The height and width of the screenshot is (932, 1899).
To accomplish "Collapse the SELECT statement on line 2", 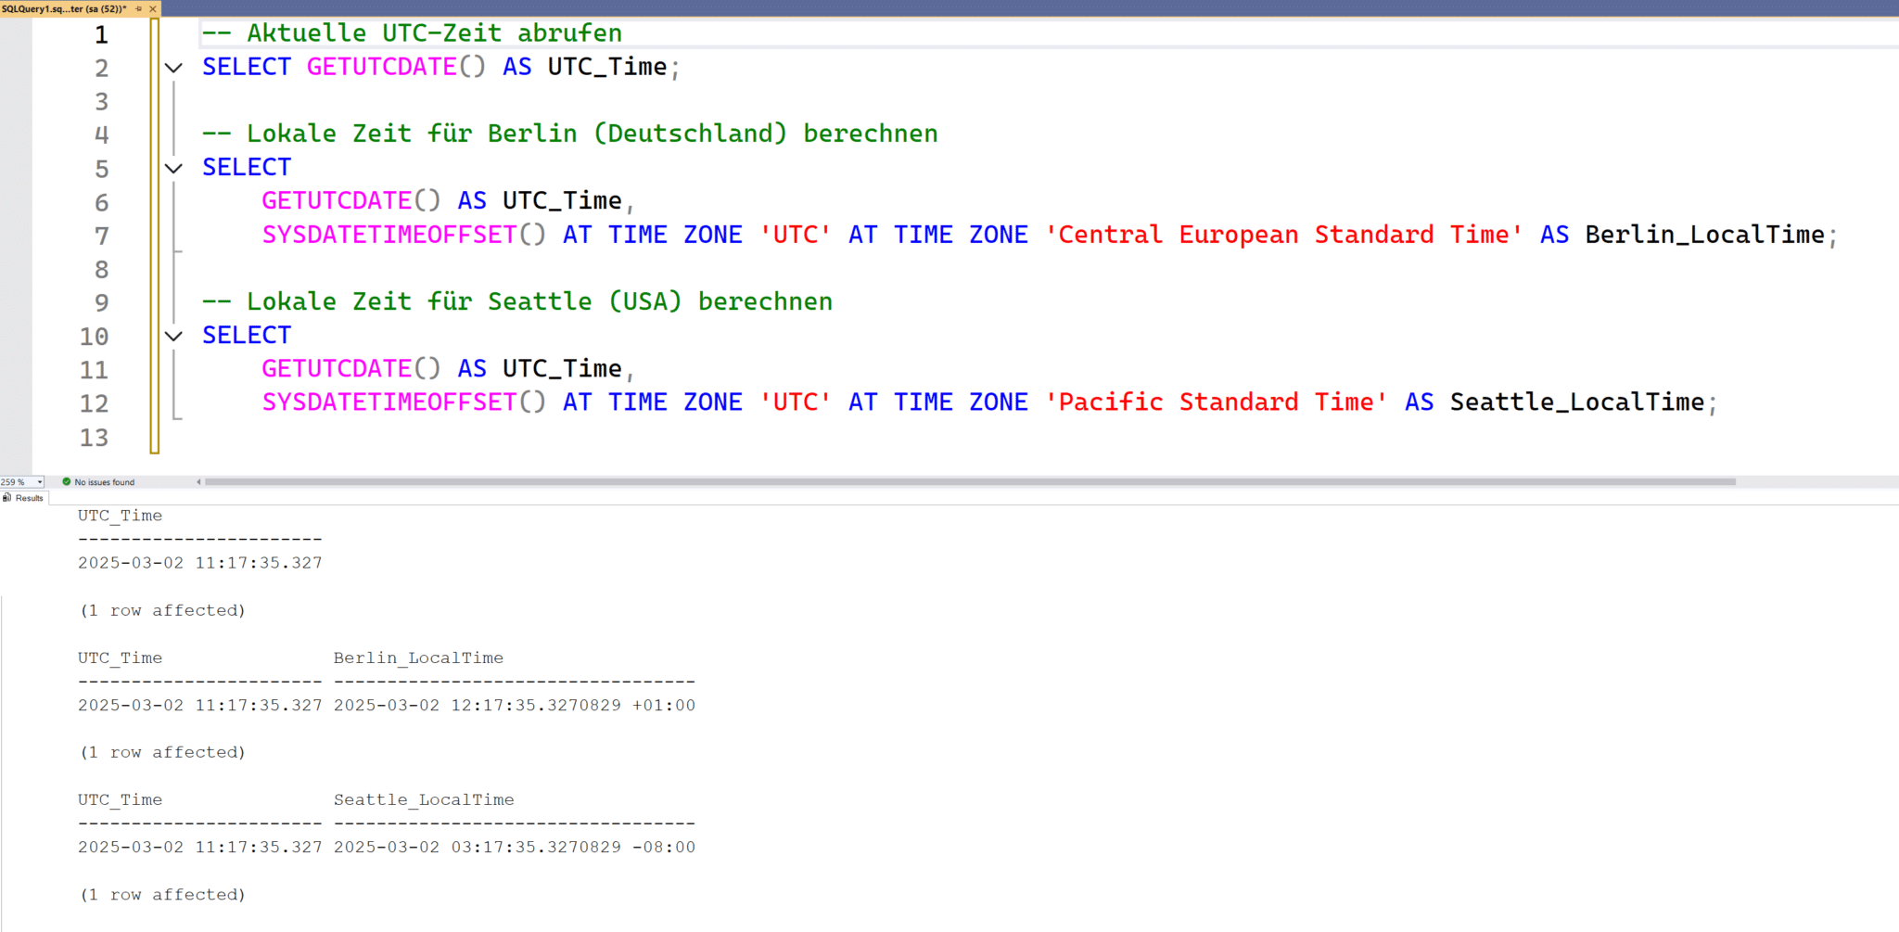I will pyautogui.click(x=173, y=68).
